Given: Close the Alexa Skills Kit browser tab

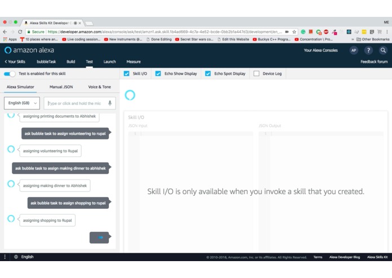Looking at the screenshot, I should click(x=80, y=23).
